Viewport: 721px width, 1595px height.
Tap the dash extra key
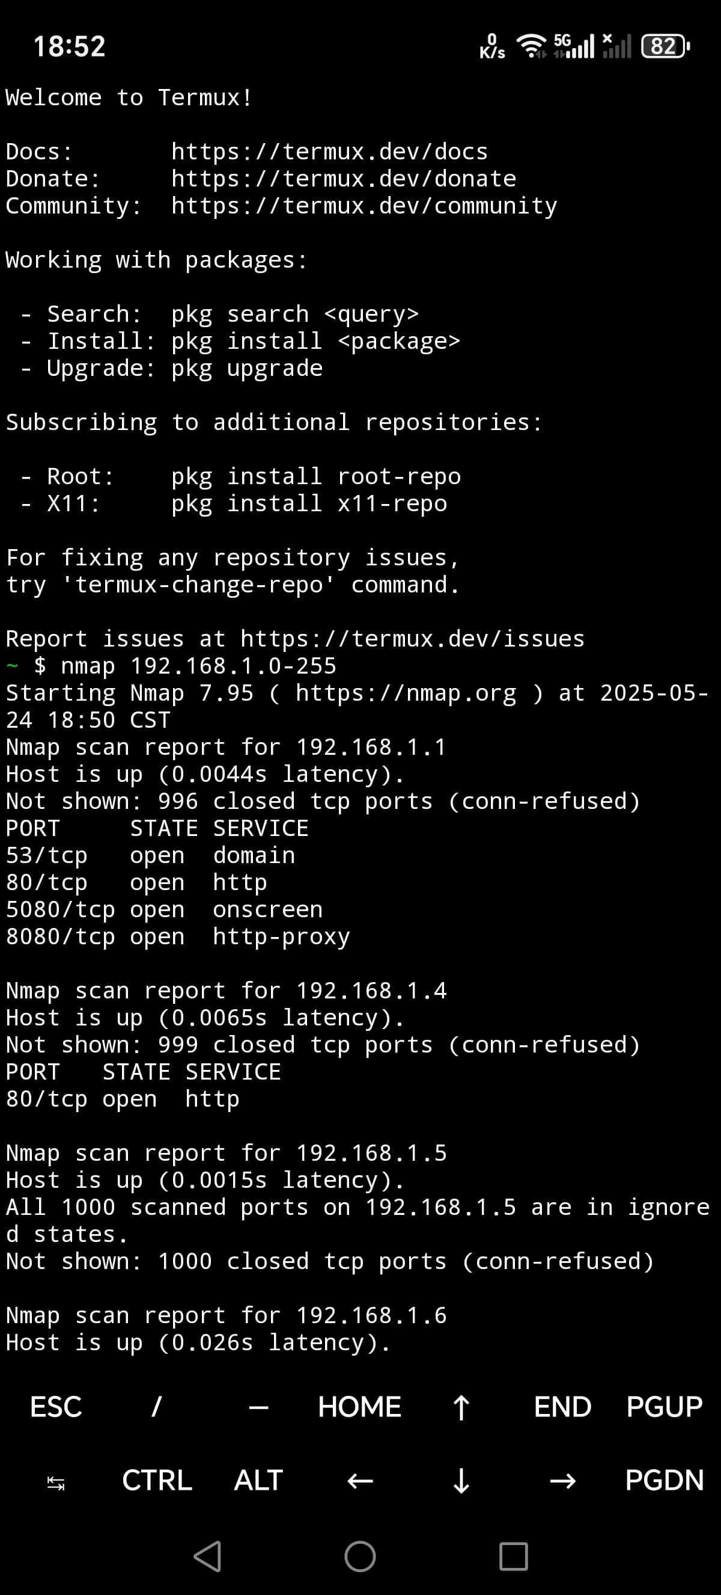[x=258, y=1407]
